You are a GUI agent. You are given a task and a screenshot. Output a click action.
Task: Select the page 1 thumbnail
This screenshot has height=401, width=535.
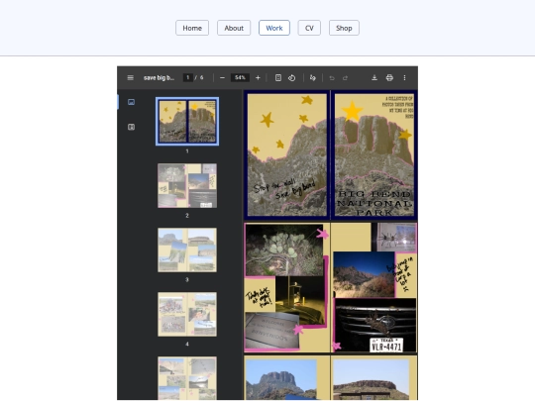(187, 122)
